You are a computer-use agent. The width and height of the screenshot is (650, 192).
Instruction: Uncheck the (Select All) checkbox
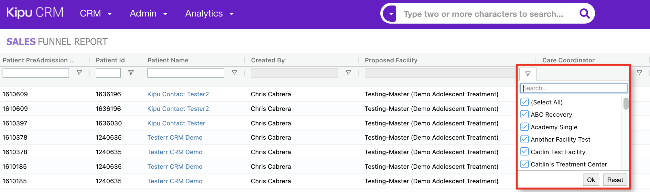coord(525,102)
